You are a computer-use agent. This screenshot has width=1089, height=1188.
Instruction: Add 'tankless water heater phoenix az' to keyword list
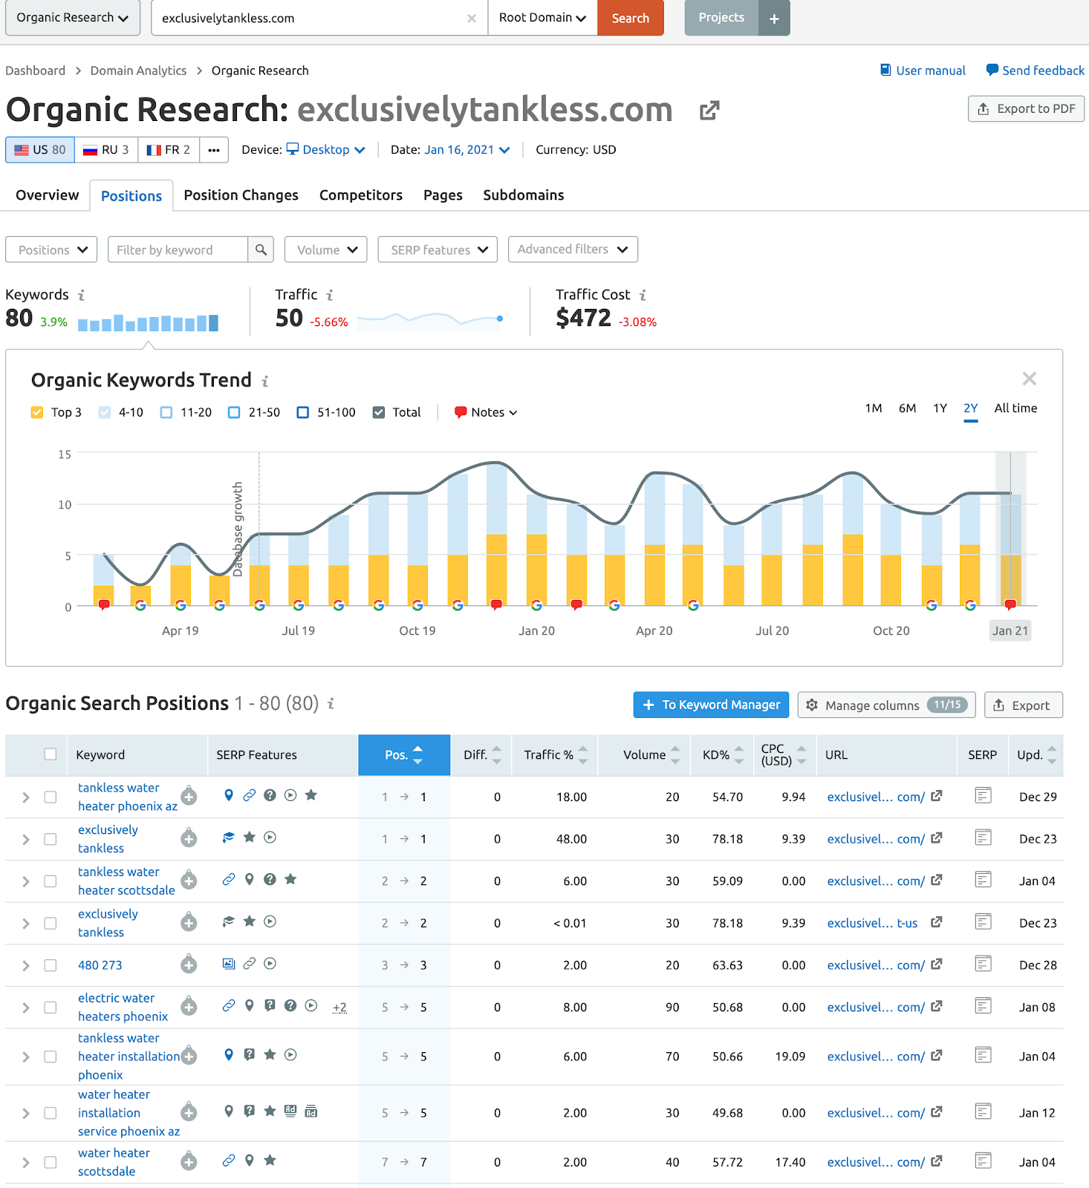(189, 797)
